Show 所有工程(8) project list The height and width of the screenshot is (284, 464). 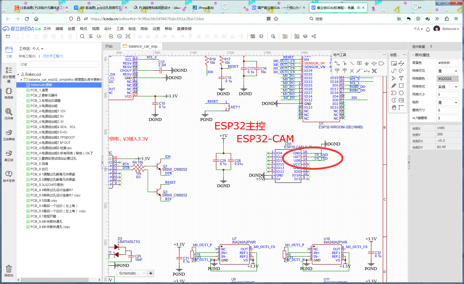(x=27, y=56)
